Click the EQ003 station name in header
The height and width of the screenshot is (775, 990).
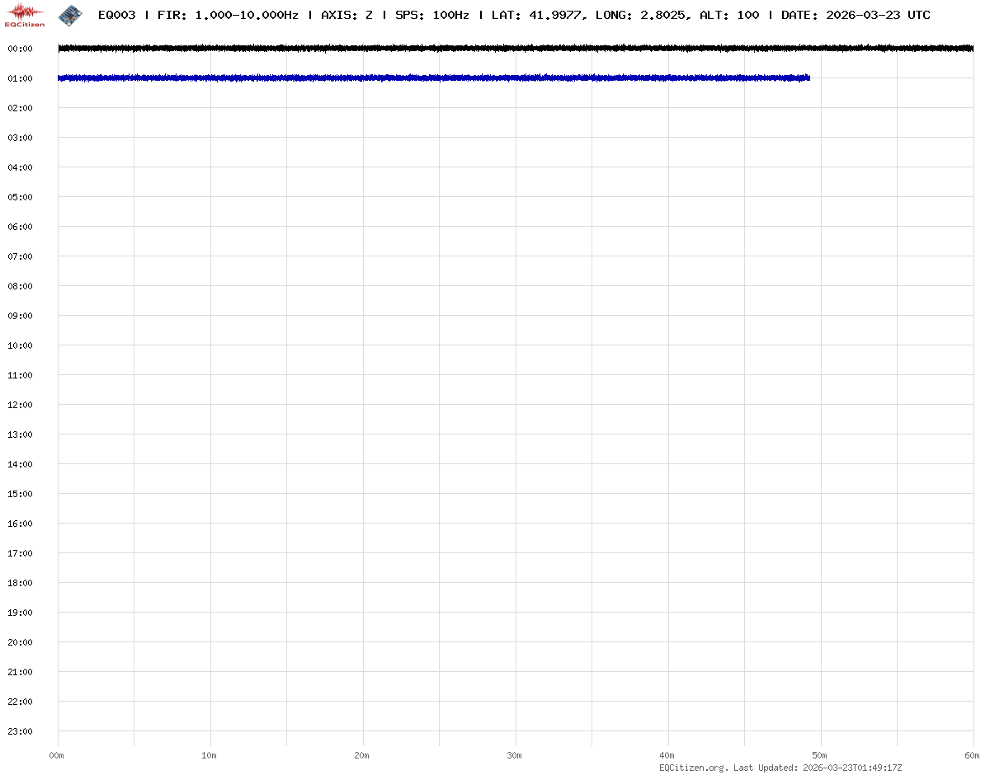coord(116,15)
